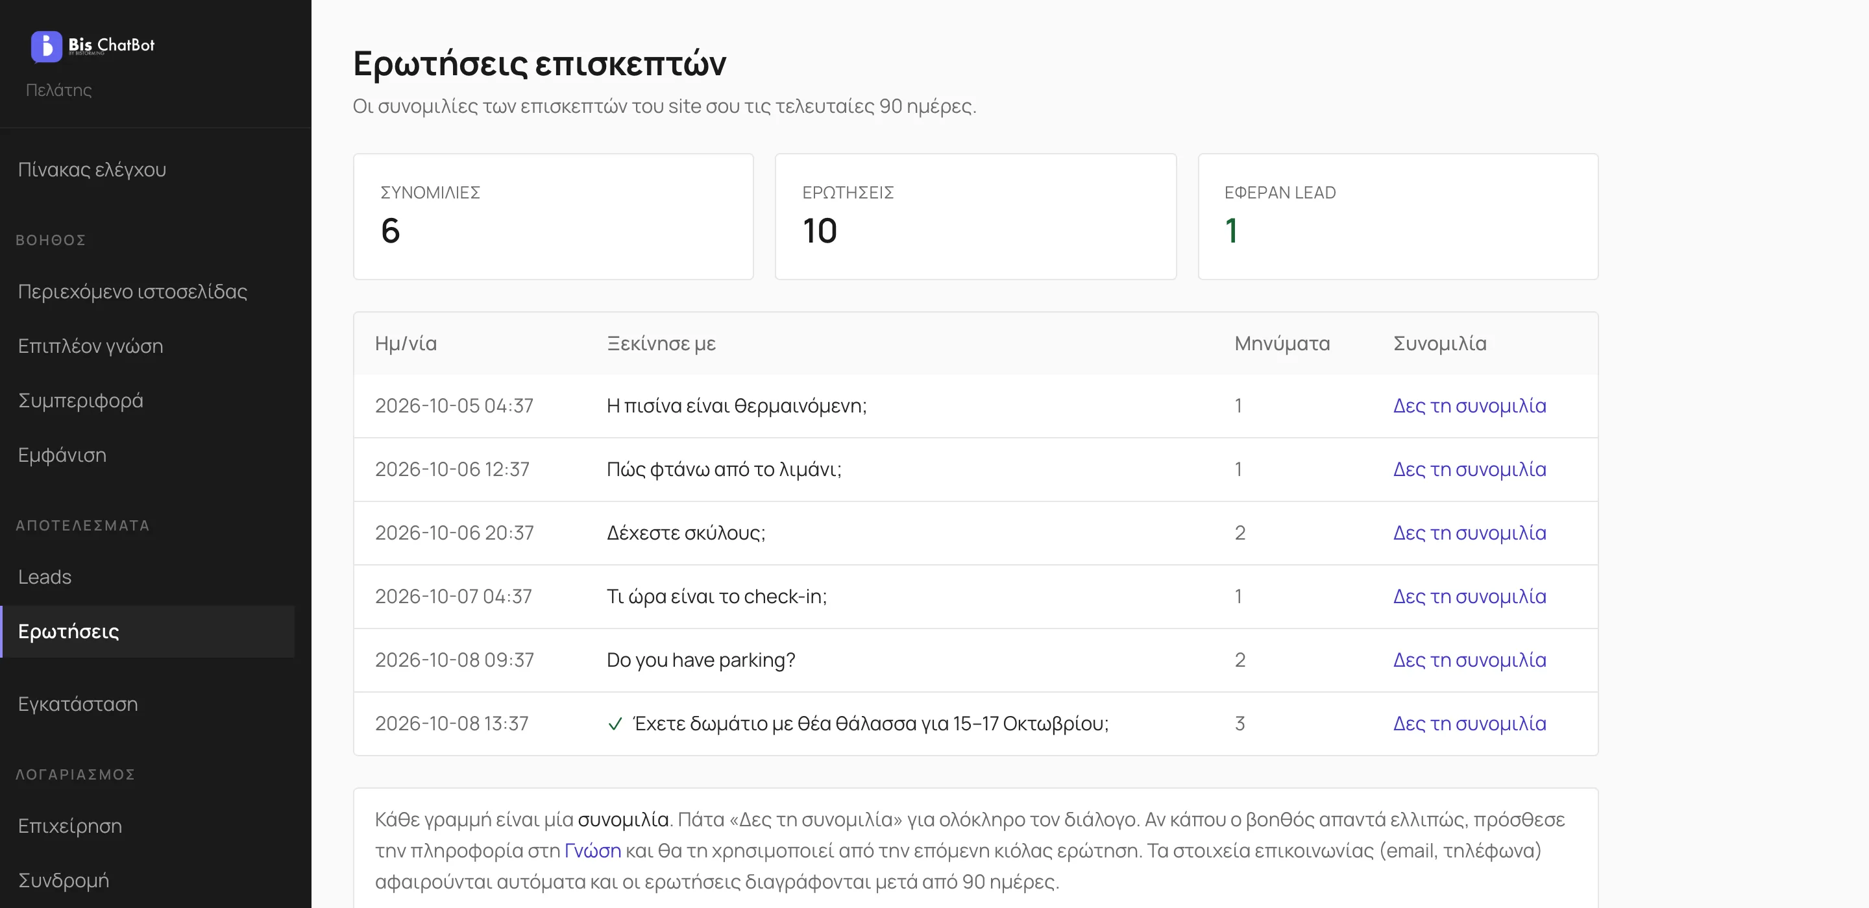Click the Ερωτήσεις επισκεπτών page heading

pos(540,64)
